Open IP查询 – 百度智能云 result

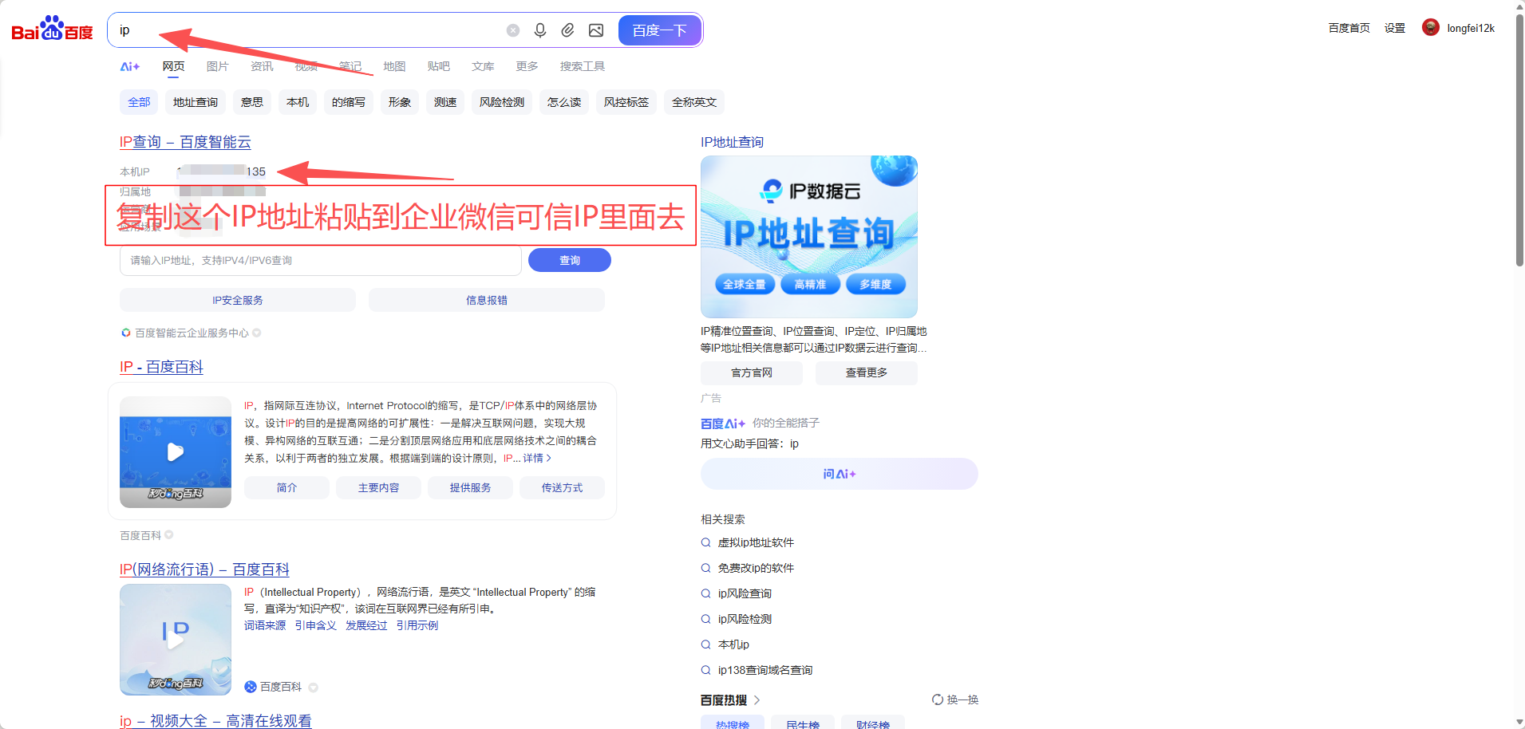(x=185, y=142)
